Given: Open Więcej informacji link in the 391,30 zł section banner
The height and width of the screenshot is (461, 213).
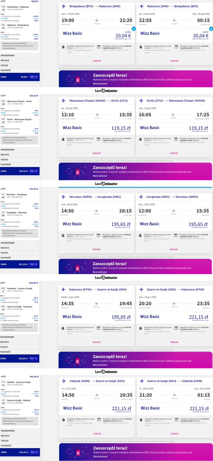Looking at the screenshot, I should click(100, 272).
